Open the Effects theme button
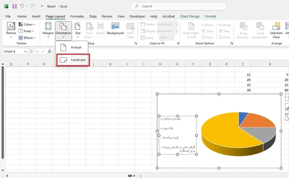Viewport: 289px width, 178px height. coord(27,38)
